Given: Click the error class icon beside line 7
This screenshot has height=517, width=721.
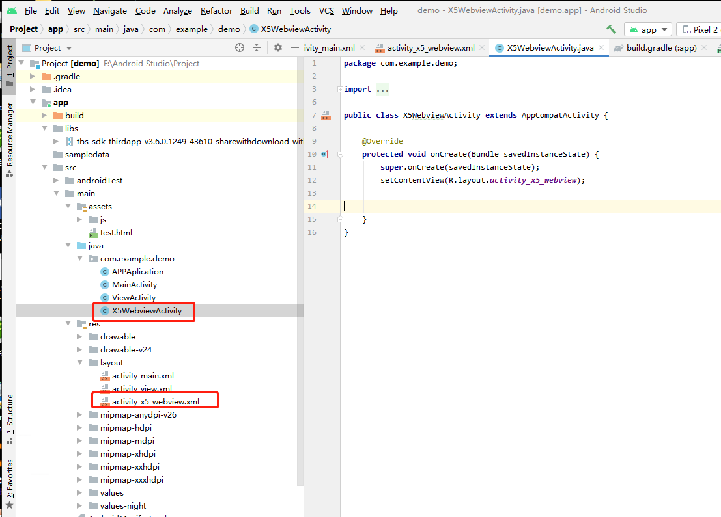Looking at the screenshot, I should (326, 115).
